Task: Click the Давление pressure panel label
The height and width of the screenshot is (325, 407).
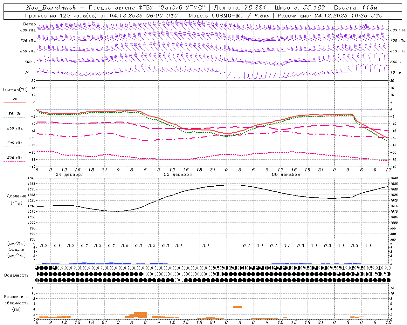Action: 17,196
